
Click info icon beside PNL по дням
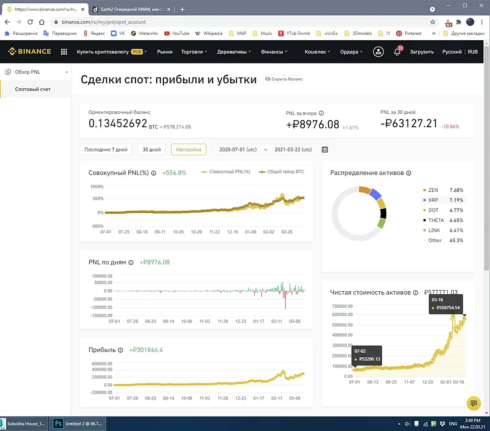point(131,263)
